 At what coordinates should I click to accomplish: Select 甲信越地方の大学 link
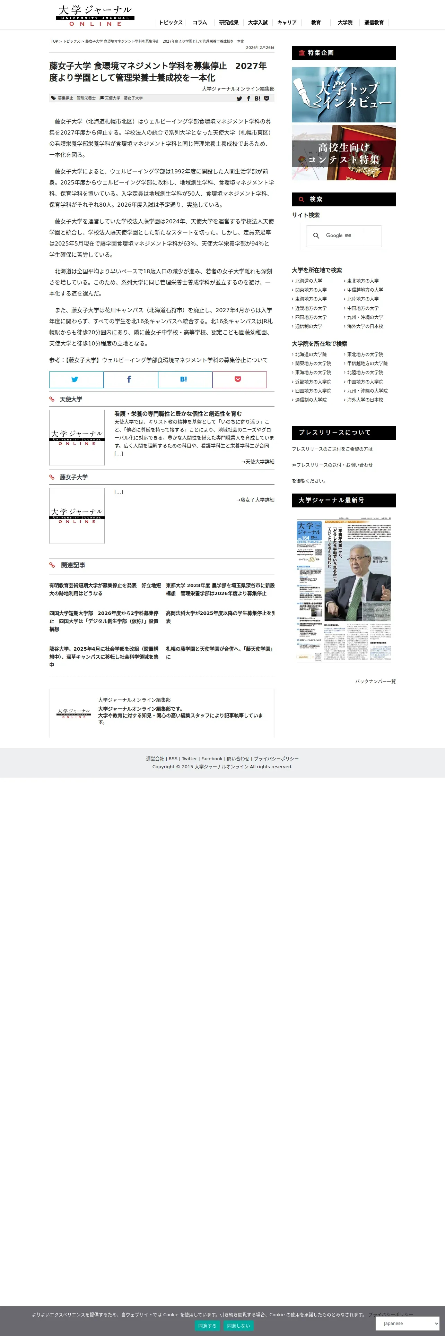point(365,290)
